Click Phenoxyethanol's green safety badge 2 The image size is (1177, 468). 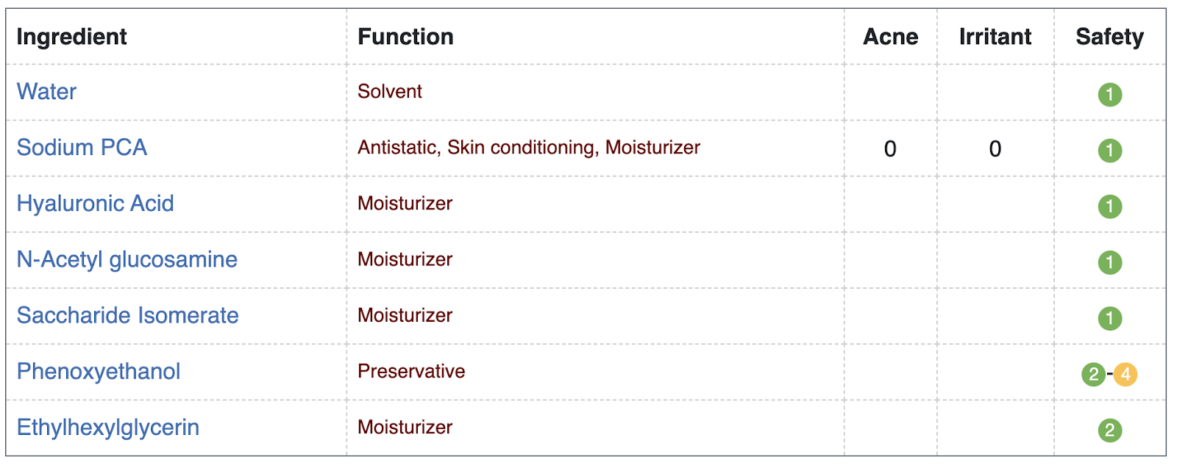pos(1093,375)
